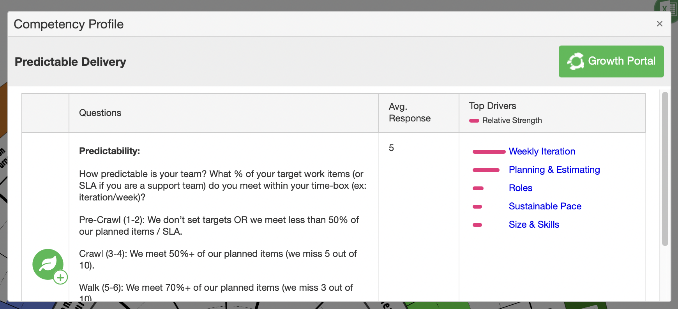Click the pink bar beside Size & Skills
This screenshot has height=309, width=678.
[x=477, y=225]
